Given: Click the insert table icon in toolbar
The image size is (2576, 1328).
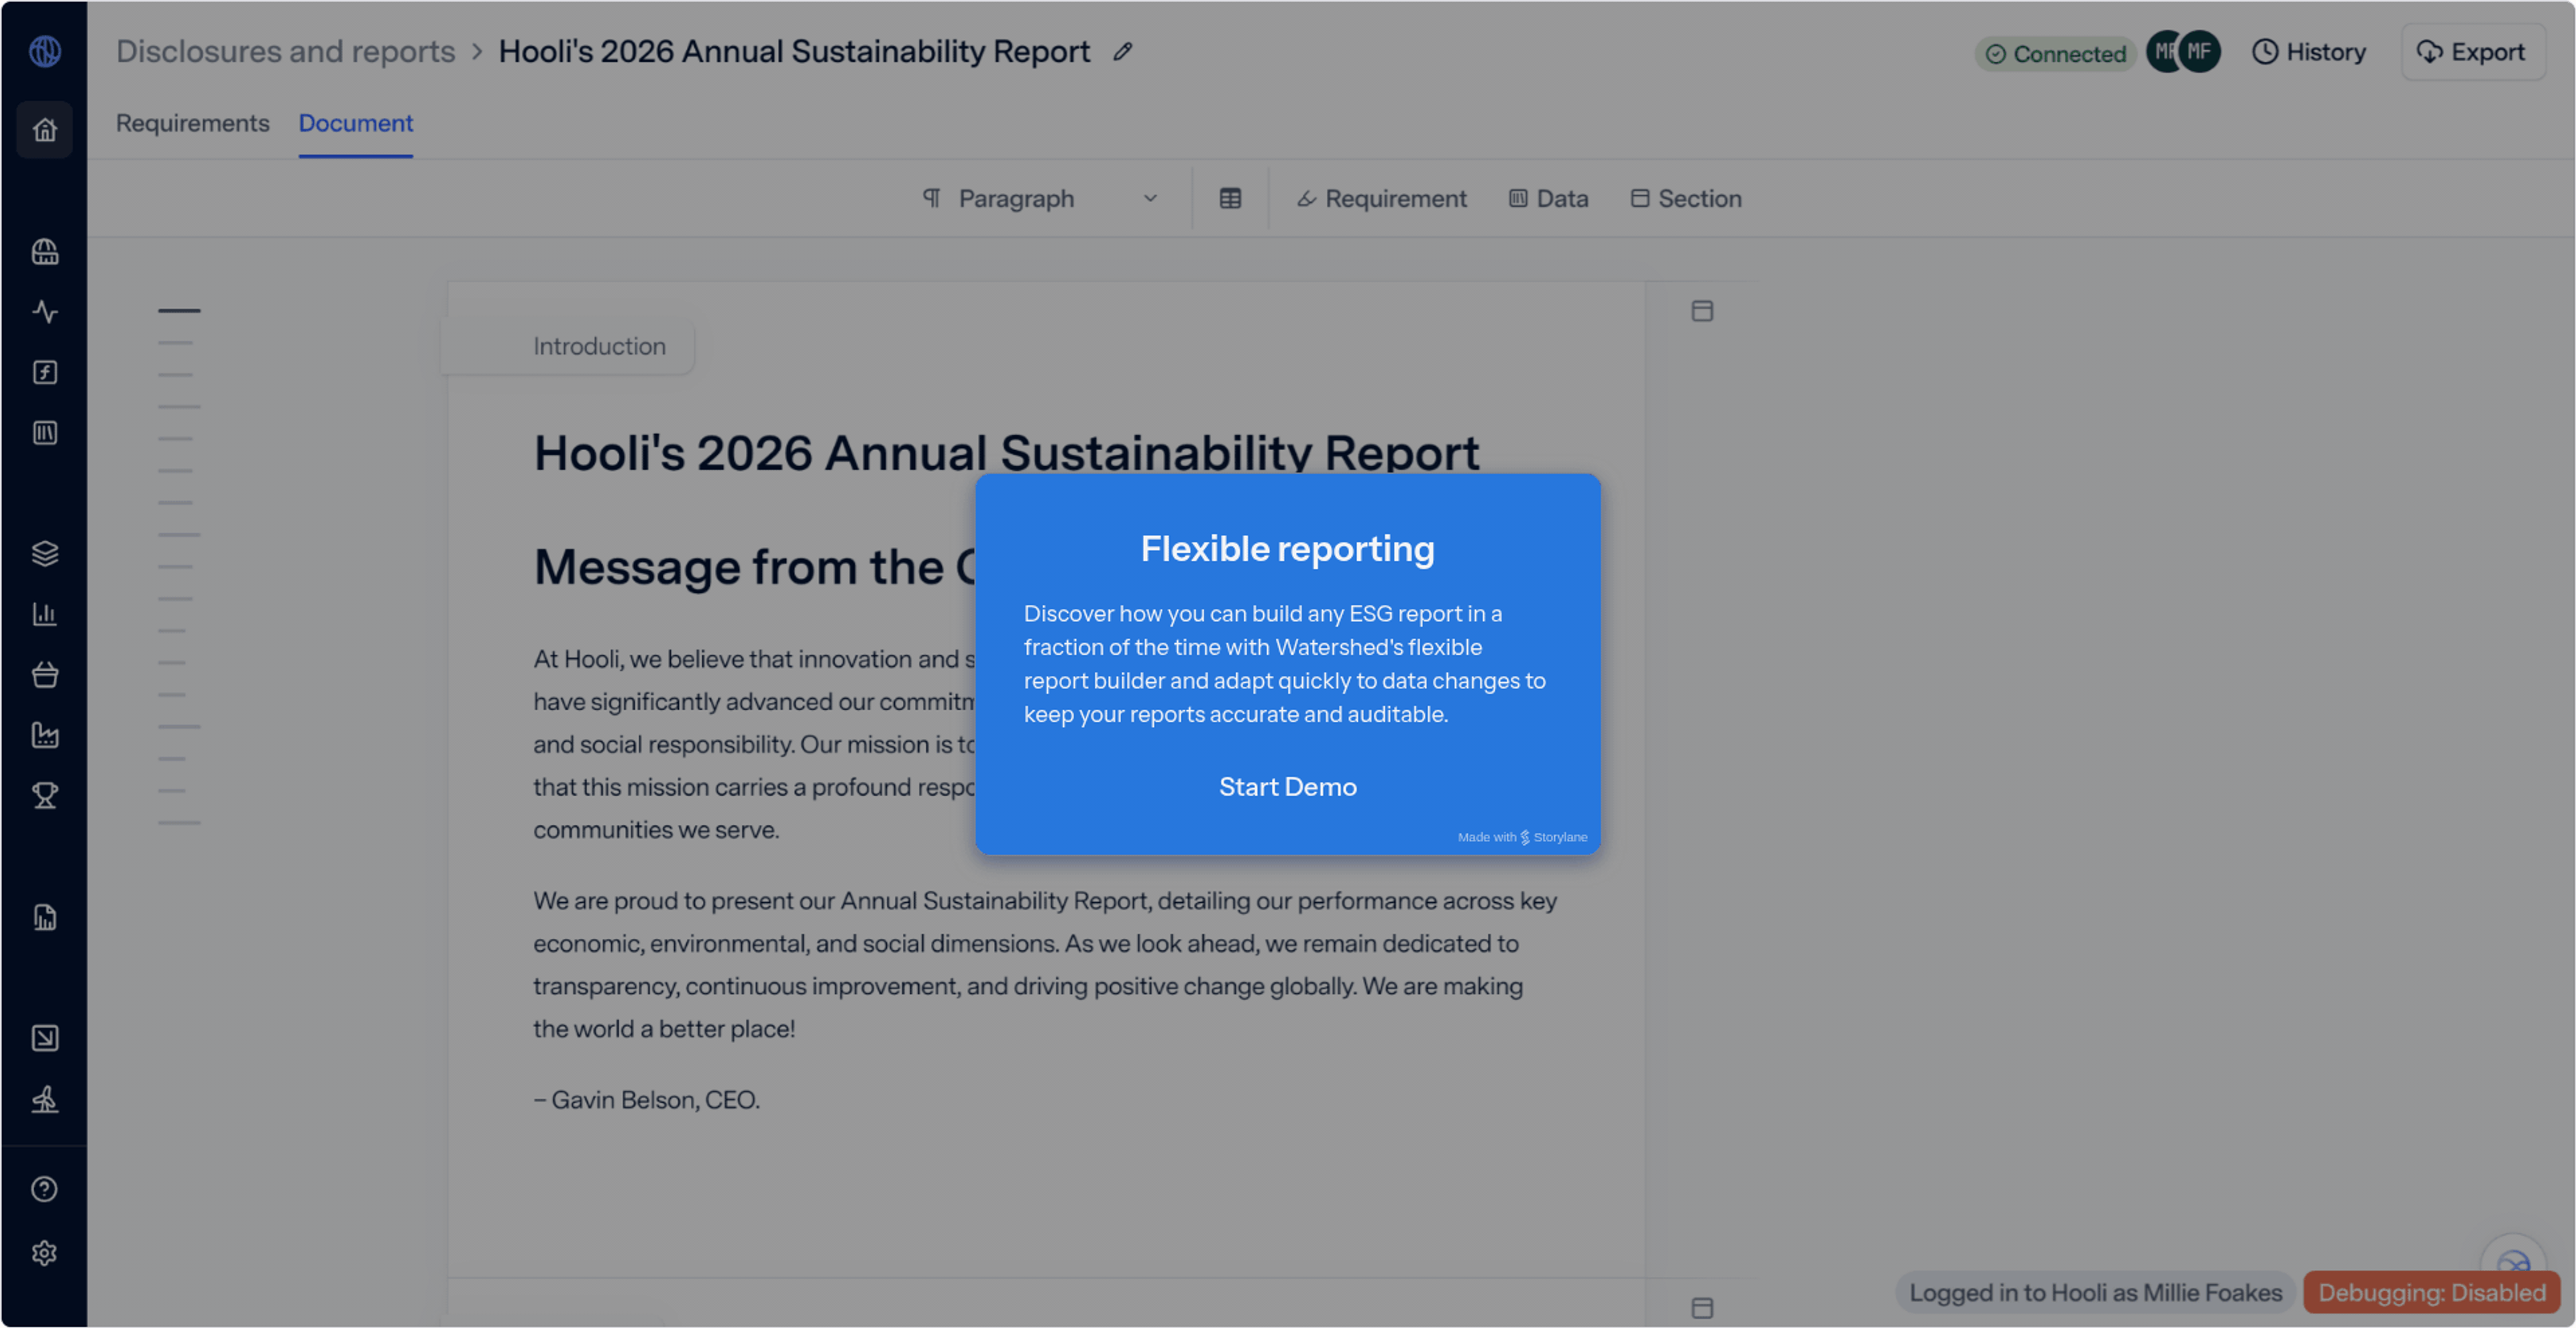Looking at the screenshot, I should coord(1230,199).
